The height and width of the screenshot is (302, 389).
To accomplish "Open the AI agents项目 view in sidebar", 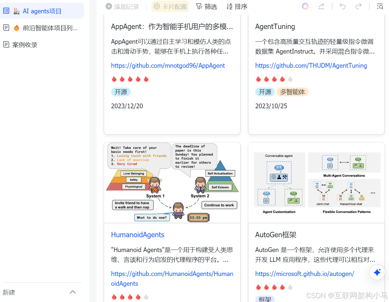I will (42, 11).
